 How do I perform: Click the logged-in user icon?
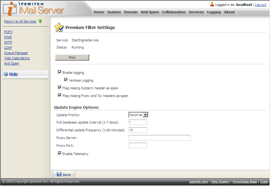pos(212,4)
